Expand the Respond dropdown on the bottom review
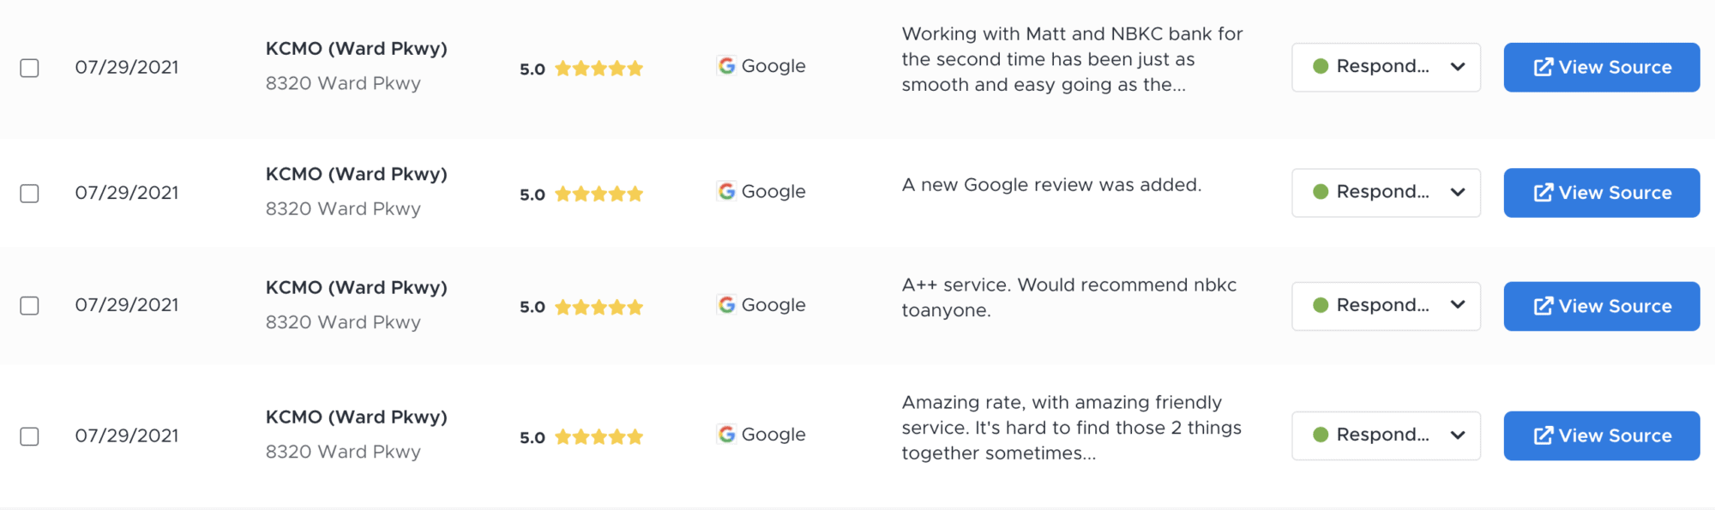 (x=1458, y=435)
